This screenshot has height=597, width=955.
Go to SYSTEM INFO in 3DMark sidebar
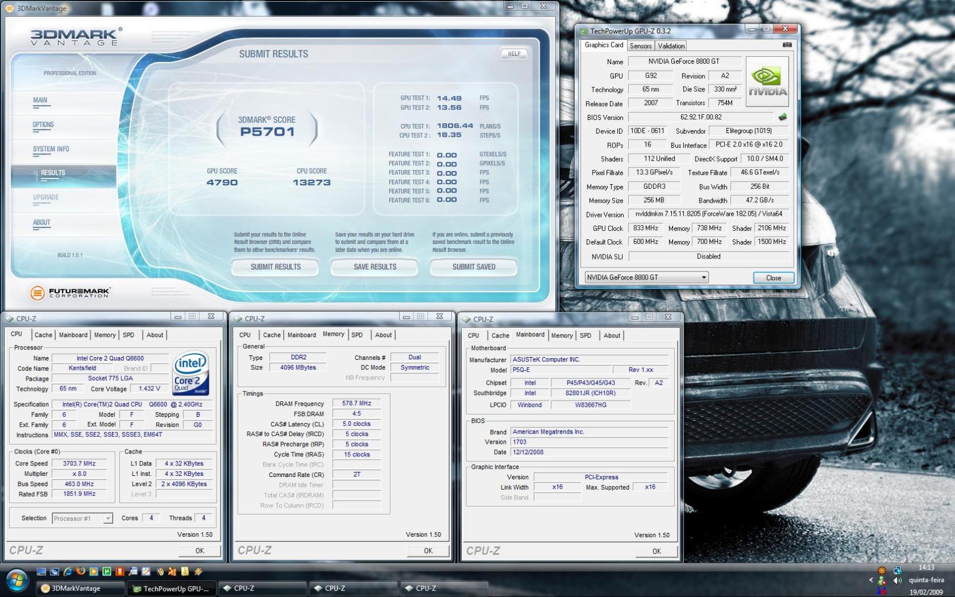click(51, 149)
